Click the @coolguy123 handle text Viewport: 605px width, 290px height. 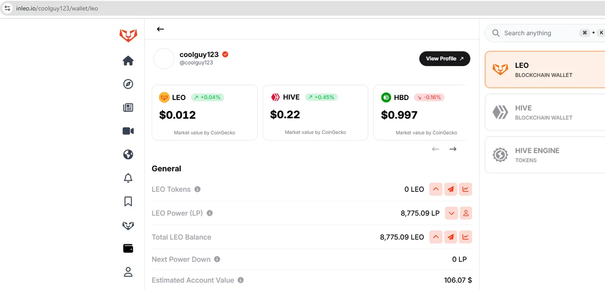pyautogui.click(x=196, y=63)
